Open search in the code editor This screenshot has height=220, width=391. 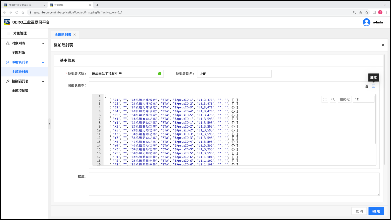[333, 99]
